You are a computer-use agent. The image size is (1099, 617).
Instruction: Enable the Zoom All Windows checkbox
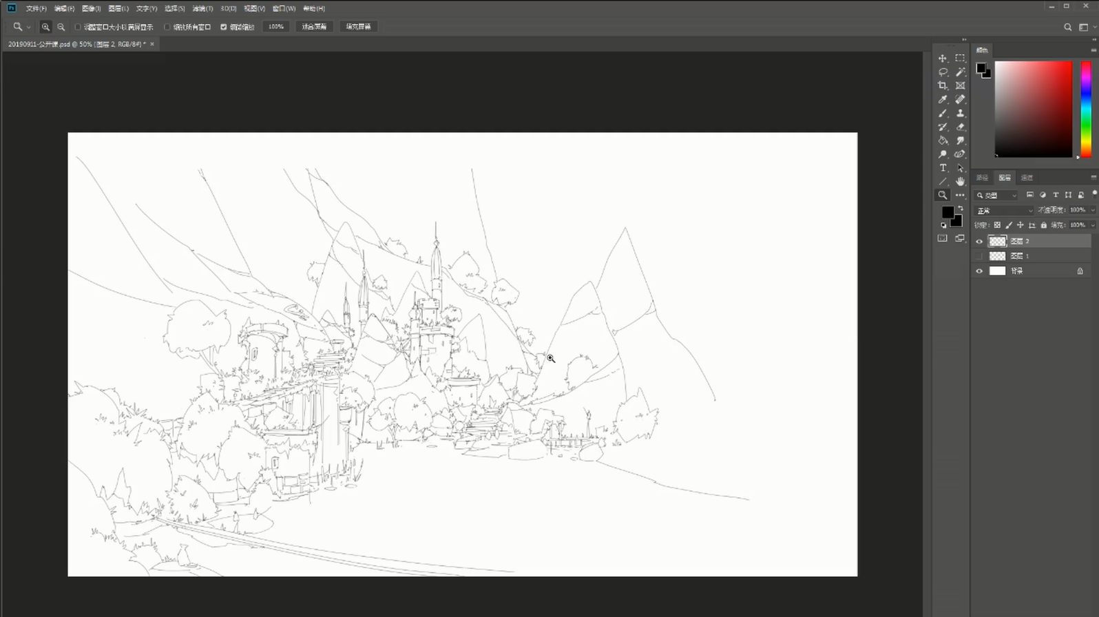(167, 27)
